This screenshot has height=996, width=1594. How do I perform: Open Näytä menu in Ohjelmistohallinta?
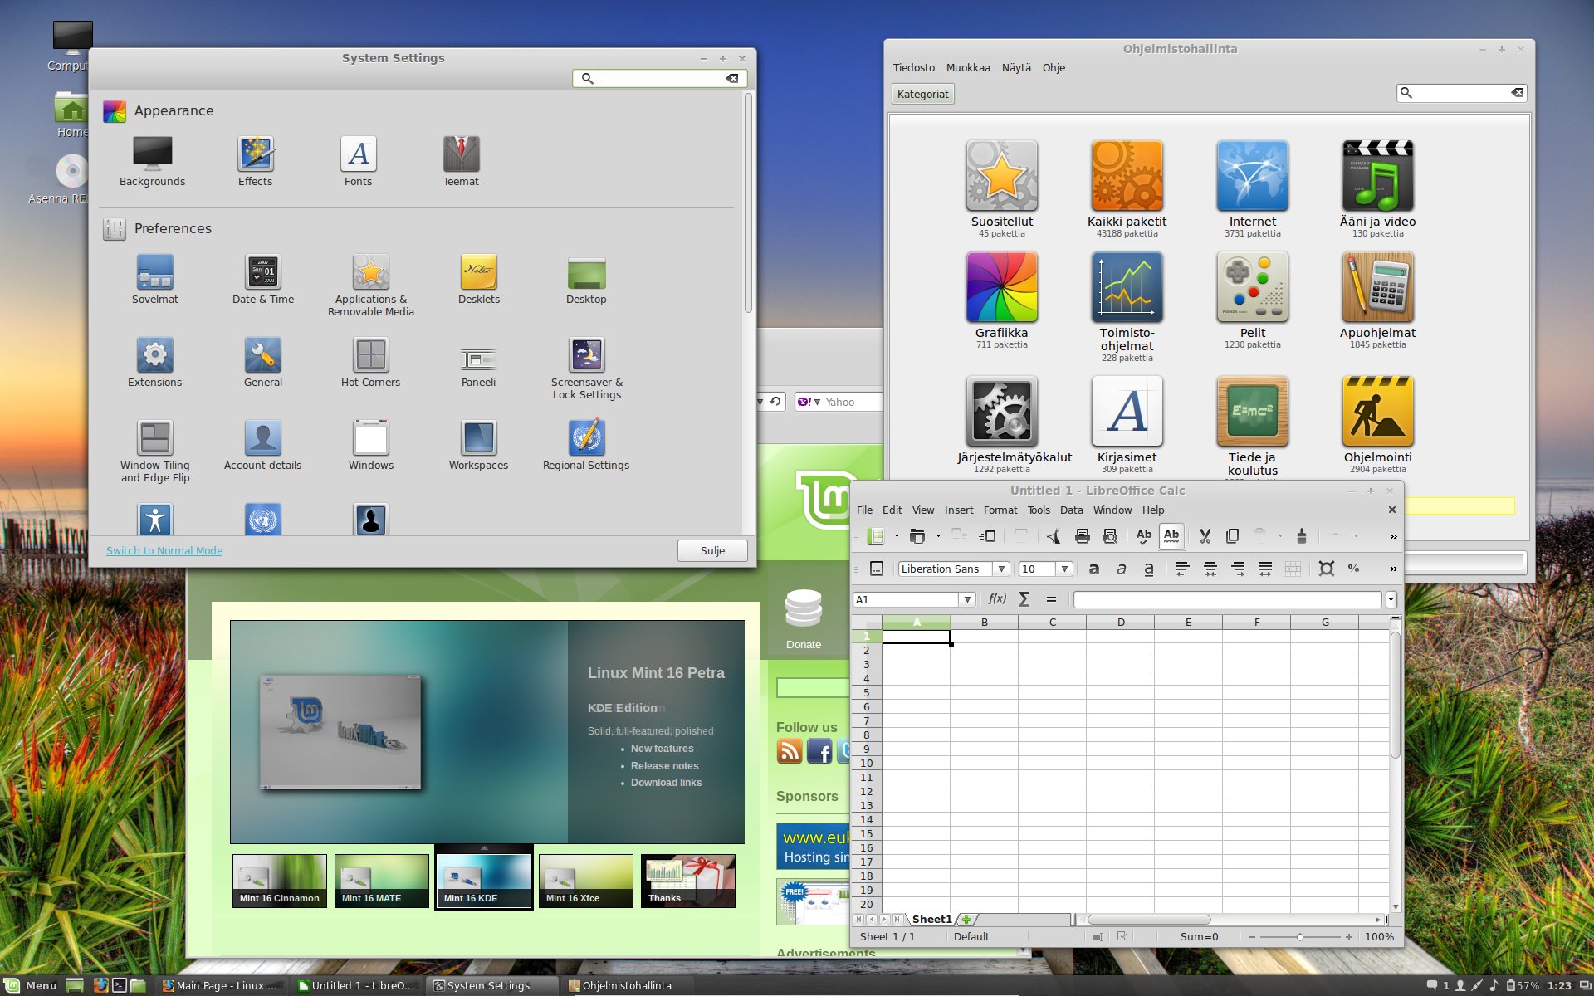point(1016,67)
